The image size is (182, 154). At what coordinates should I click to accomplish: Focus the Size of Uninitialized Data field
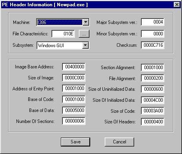click(153, 89)
